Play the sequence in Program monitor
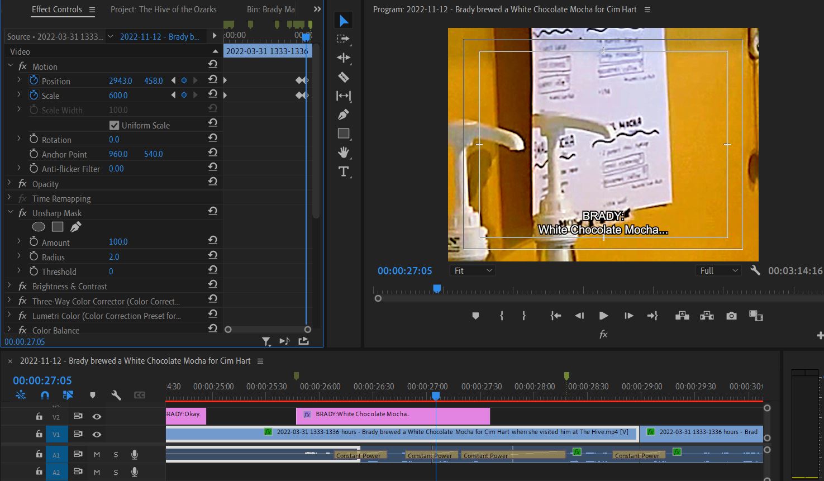This screenshot has height=481, width=824. click(603, 316)
